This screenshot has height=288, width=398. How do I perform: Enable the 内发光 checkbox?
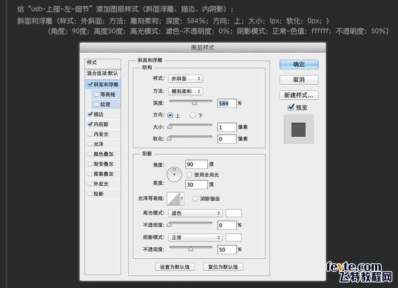90,134
